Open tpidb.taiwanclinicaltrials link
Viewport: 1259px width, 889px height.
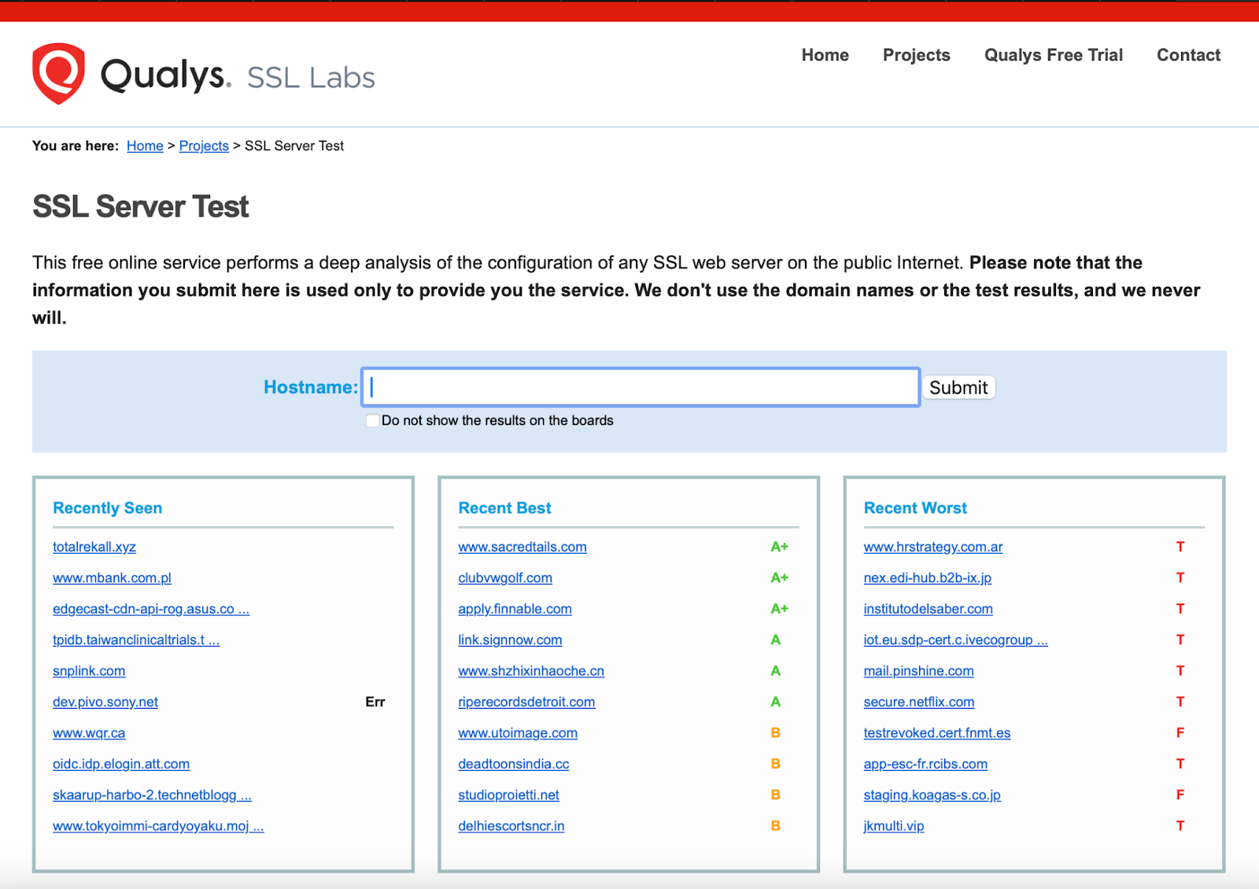click(x=136, y=640)
